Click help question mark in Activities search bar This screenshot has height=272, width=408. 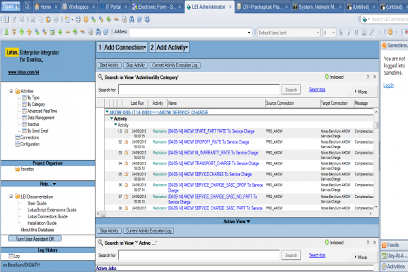pos(368,77)
